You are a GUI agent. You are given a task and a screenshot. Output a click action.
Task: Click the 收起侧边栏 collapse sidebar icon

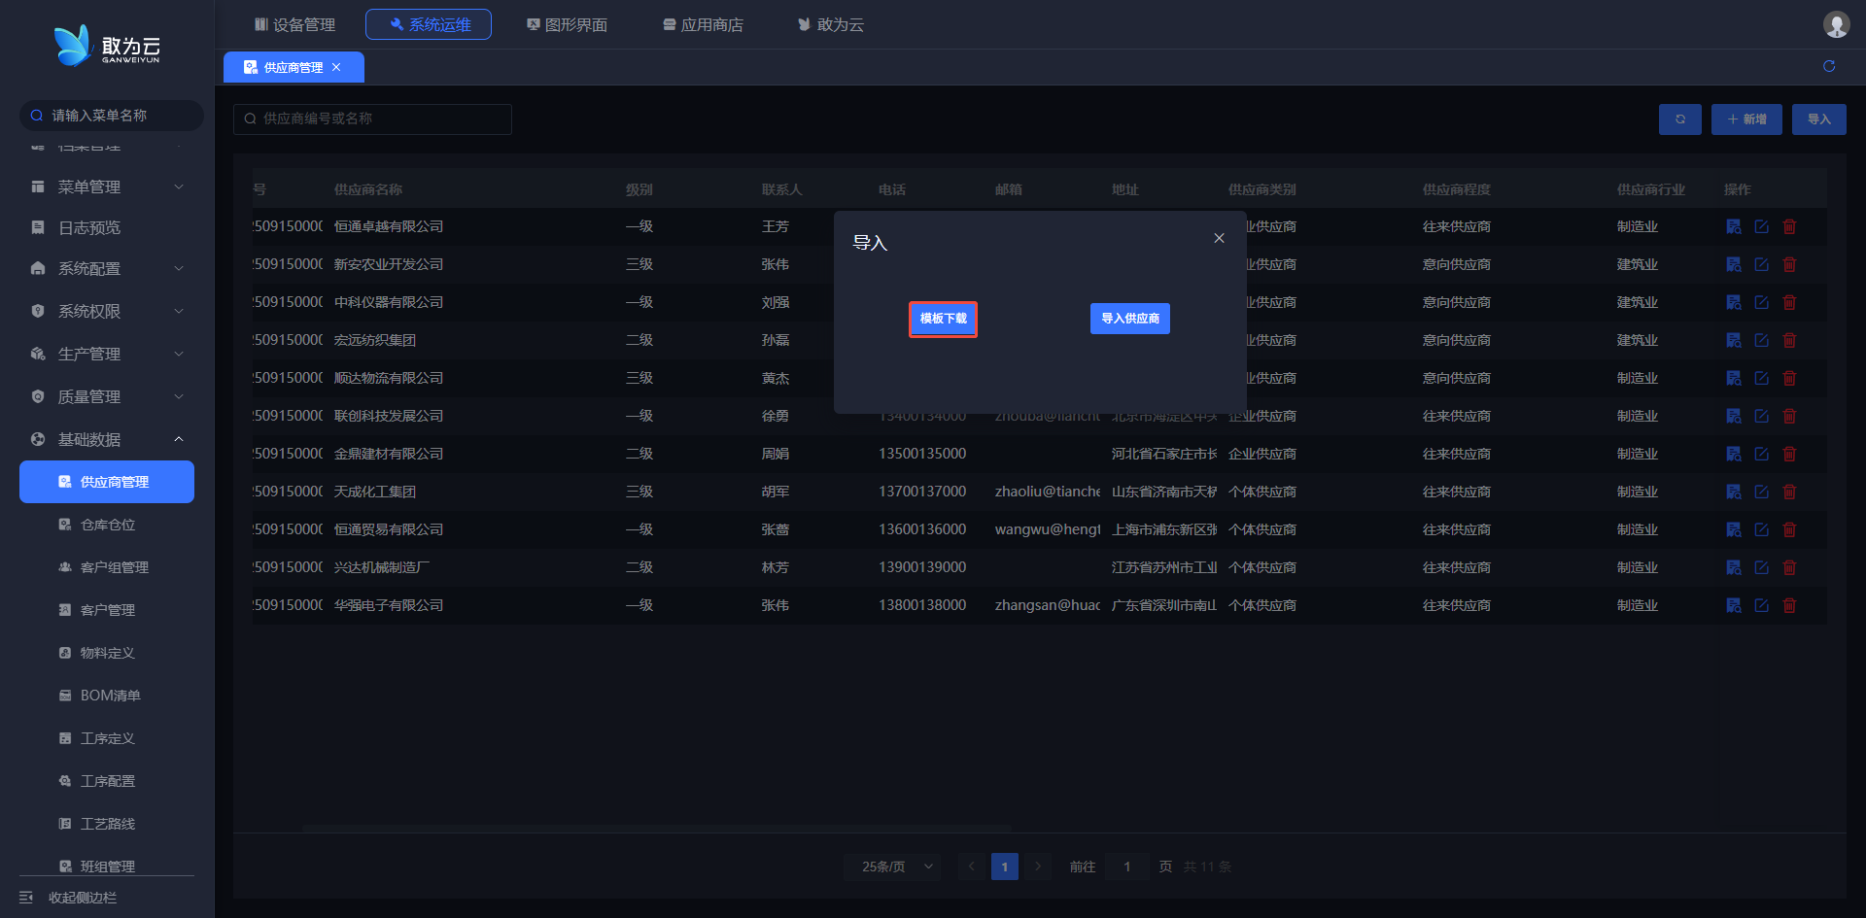pos(26,898)
